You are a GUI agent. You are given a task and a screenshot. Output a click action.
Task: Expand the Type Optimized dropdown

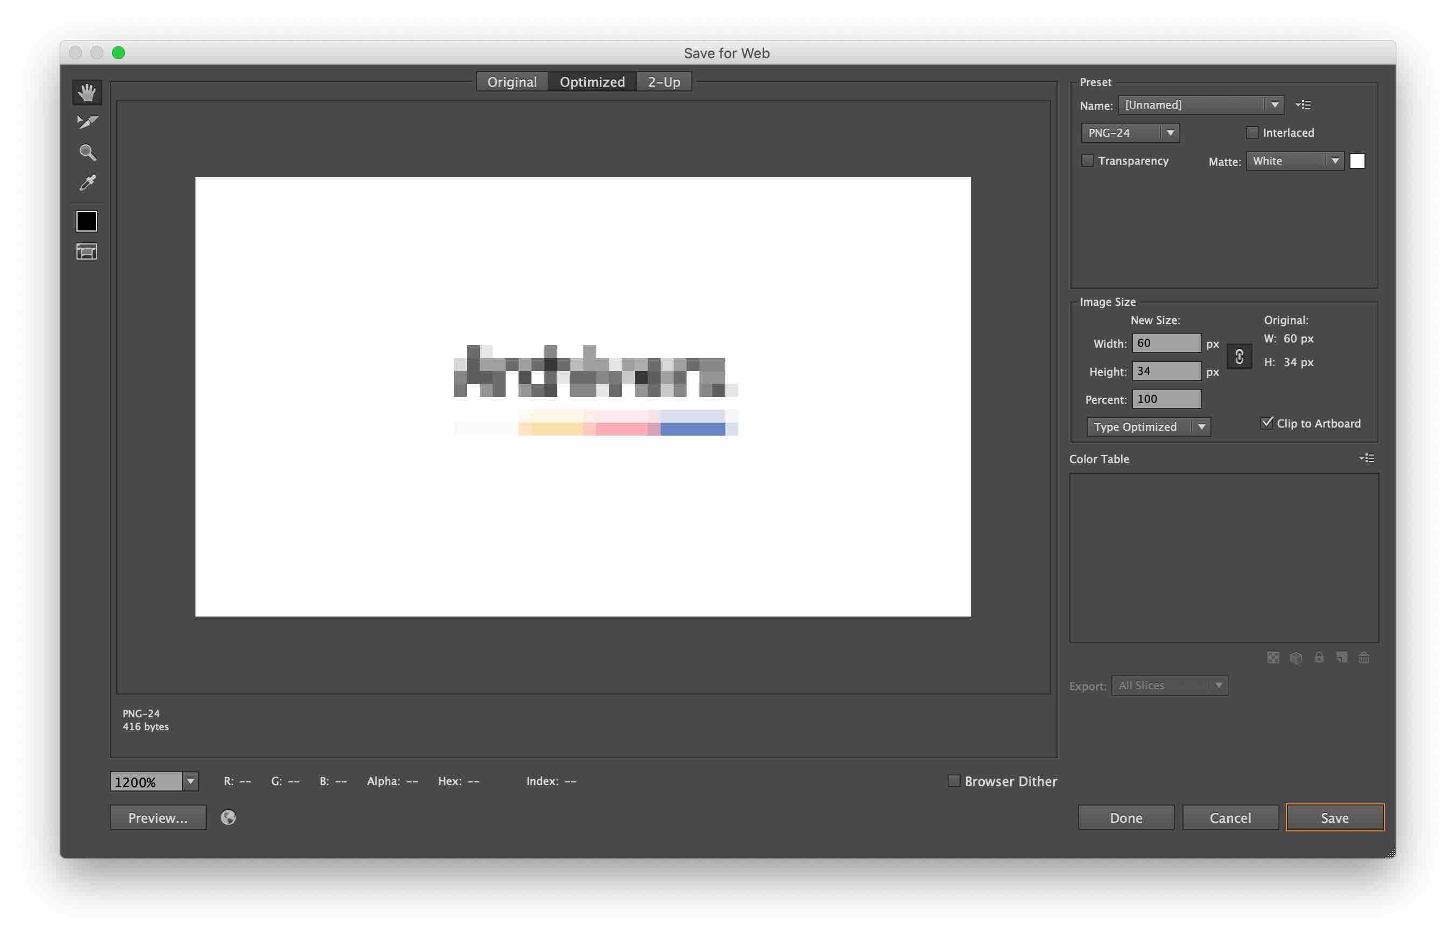[x=1148, y=426]
